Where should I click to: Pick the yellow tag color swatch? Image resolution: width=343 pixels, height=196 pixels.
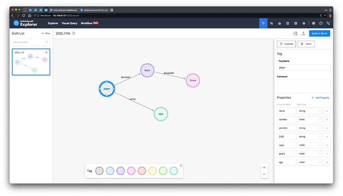153,171
